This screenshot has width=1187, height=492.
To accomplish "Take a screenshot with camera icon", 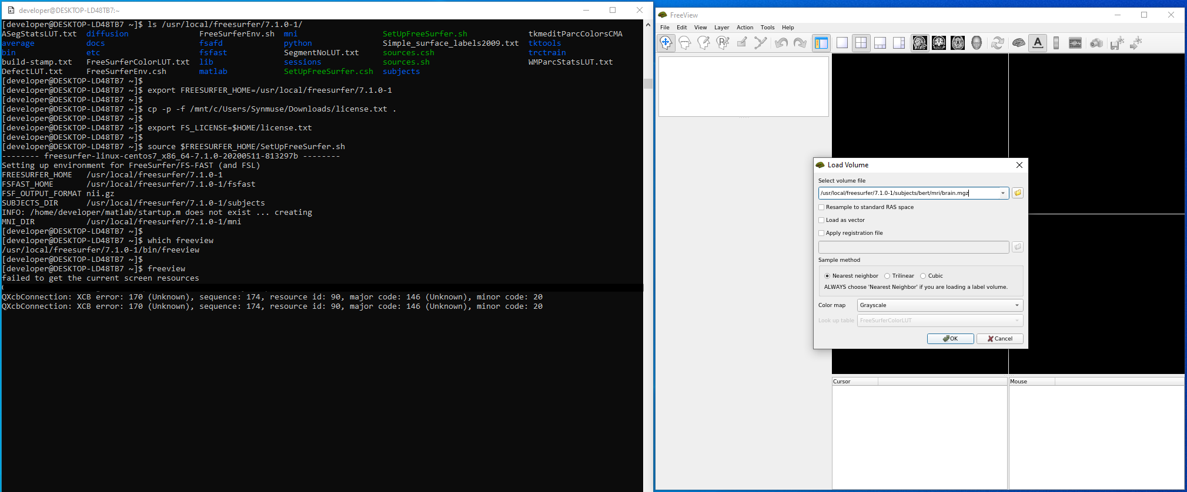I will [x=1096, y=43].
